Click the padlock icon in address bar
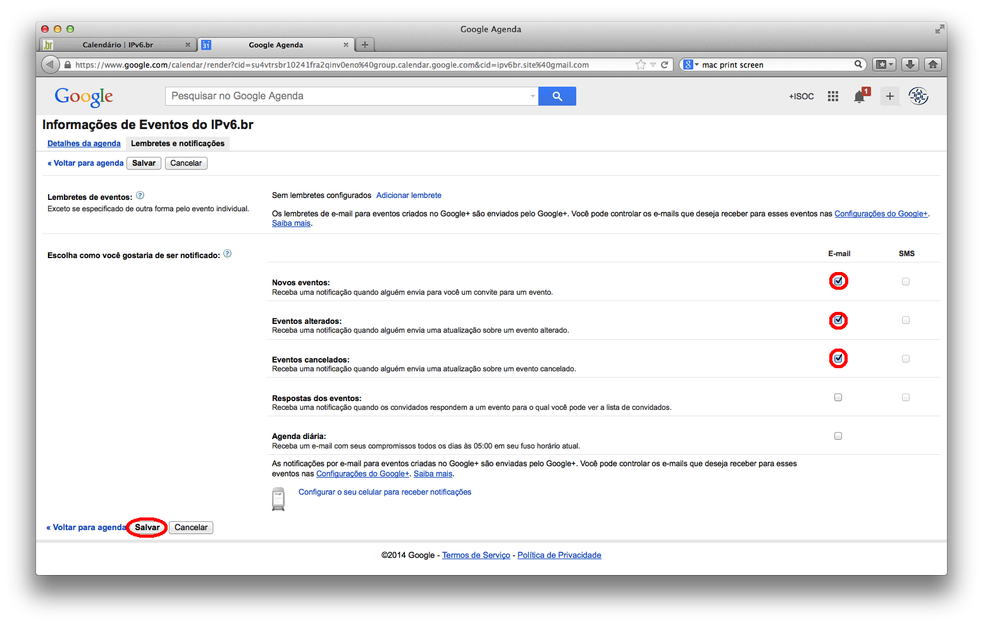This screenshot has height=625, width=983. (67, 65)
